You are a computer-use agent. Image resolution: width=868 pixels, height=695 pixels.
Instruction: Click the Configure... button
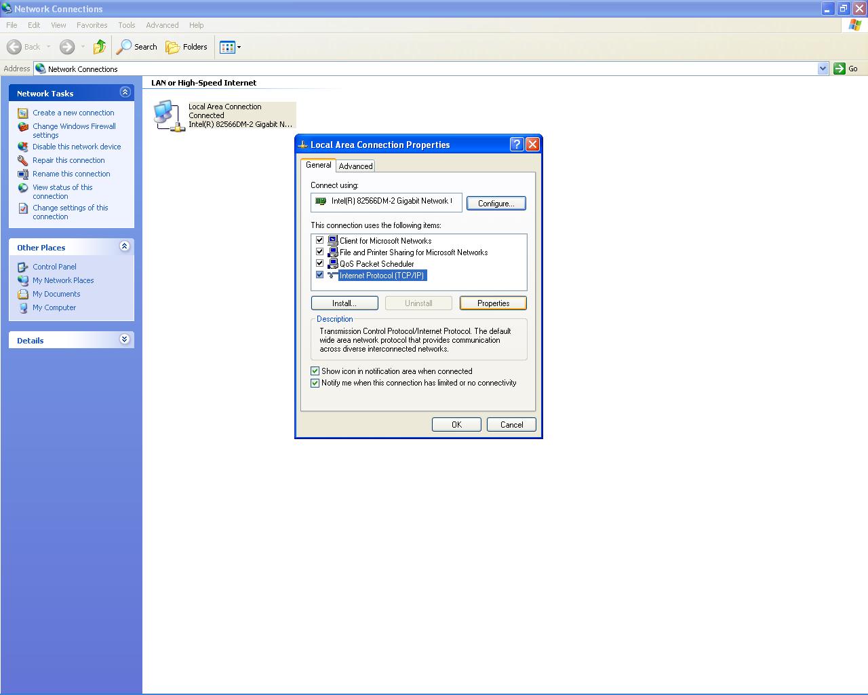pyautogui.click(x=496, y=203)
